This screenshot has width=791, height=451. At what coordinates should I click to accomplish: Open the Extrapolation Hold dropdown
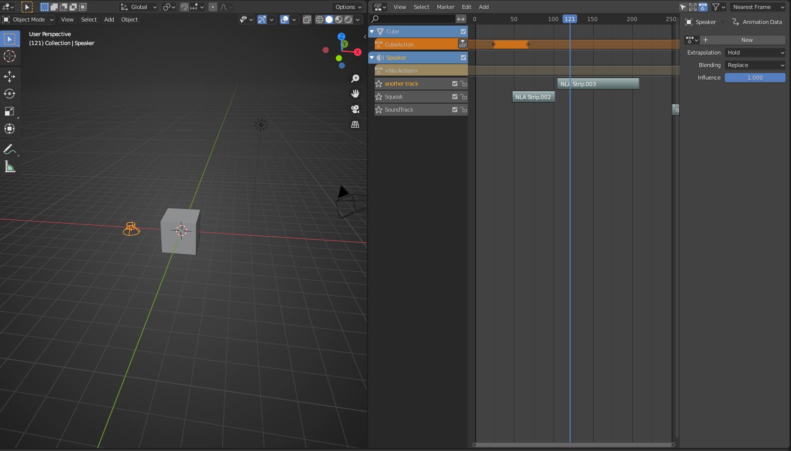[755, 53]
